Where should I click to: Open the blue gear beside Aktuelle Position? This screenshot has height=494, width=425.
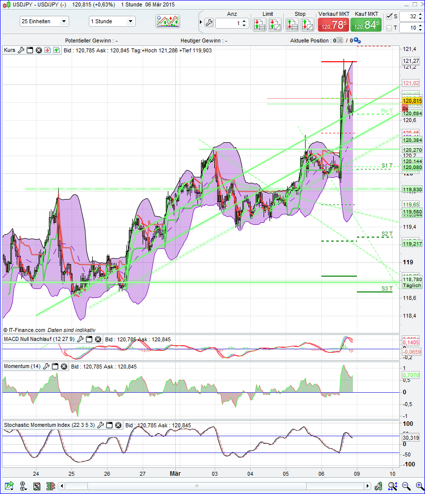tap(356, 41)
